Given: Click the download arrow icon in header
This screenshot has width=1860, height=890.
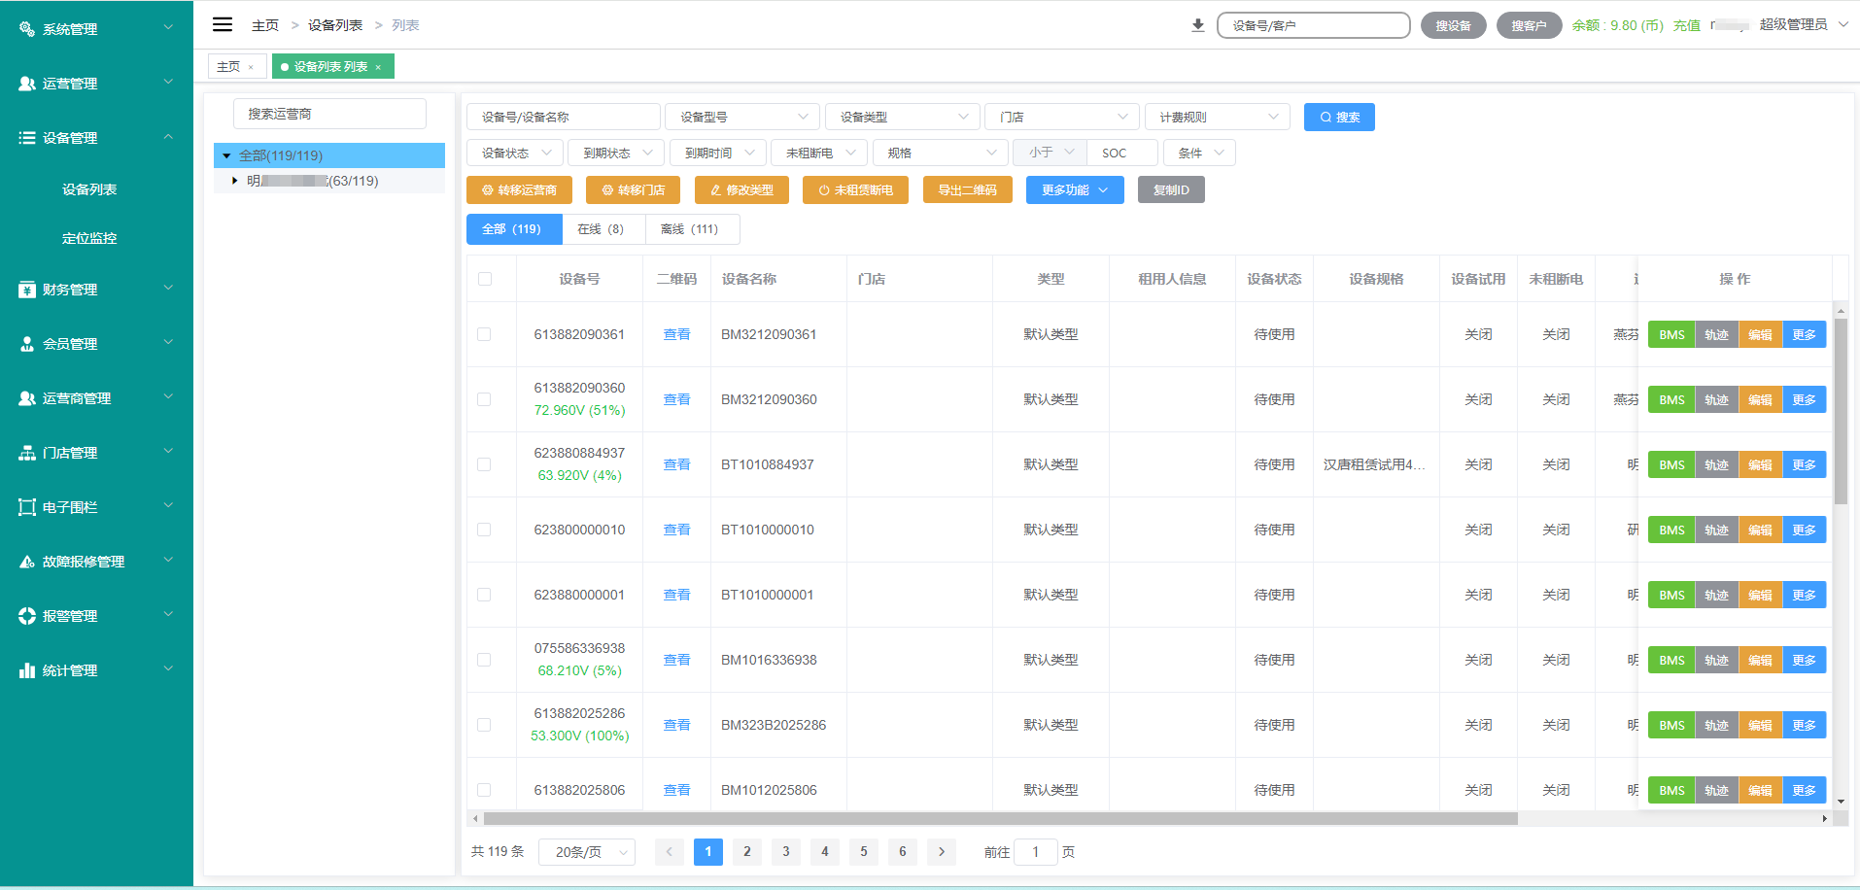Looking at the screenshot, I should [1198, 25].
